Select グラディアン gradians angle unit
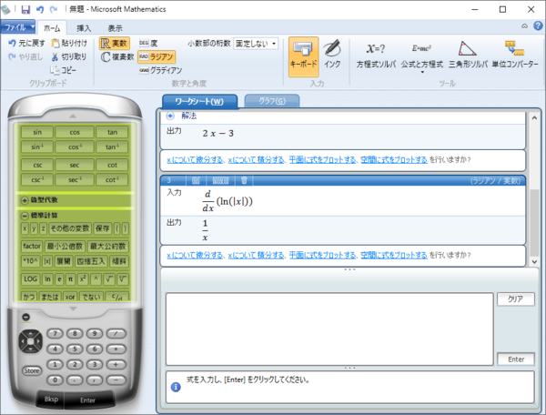Screen dimensions: 546x415 point(160,70)
